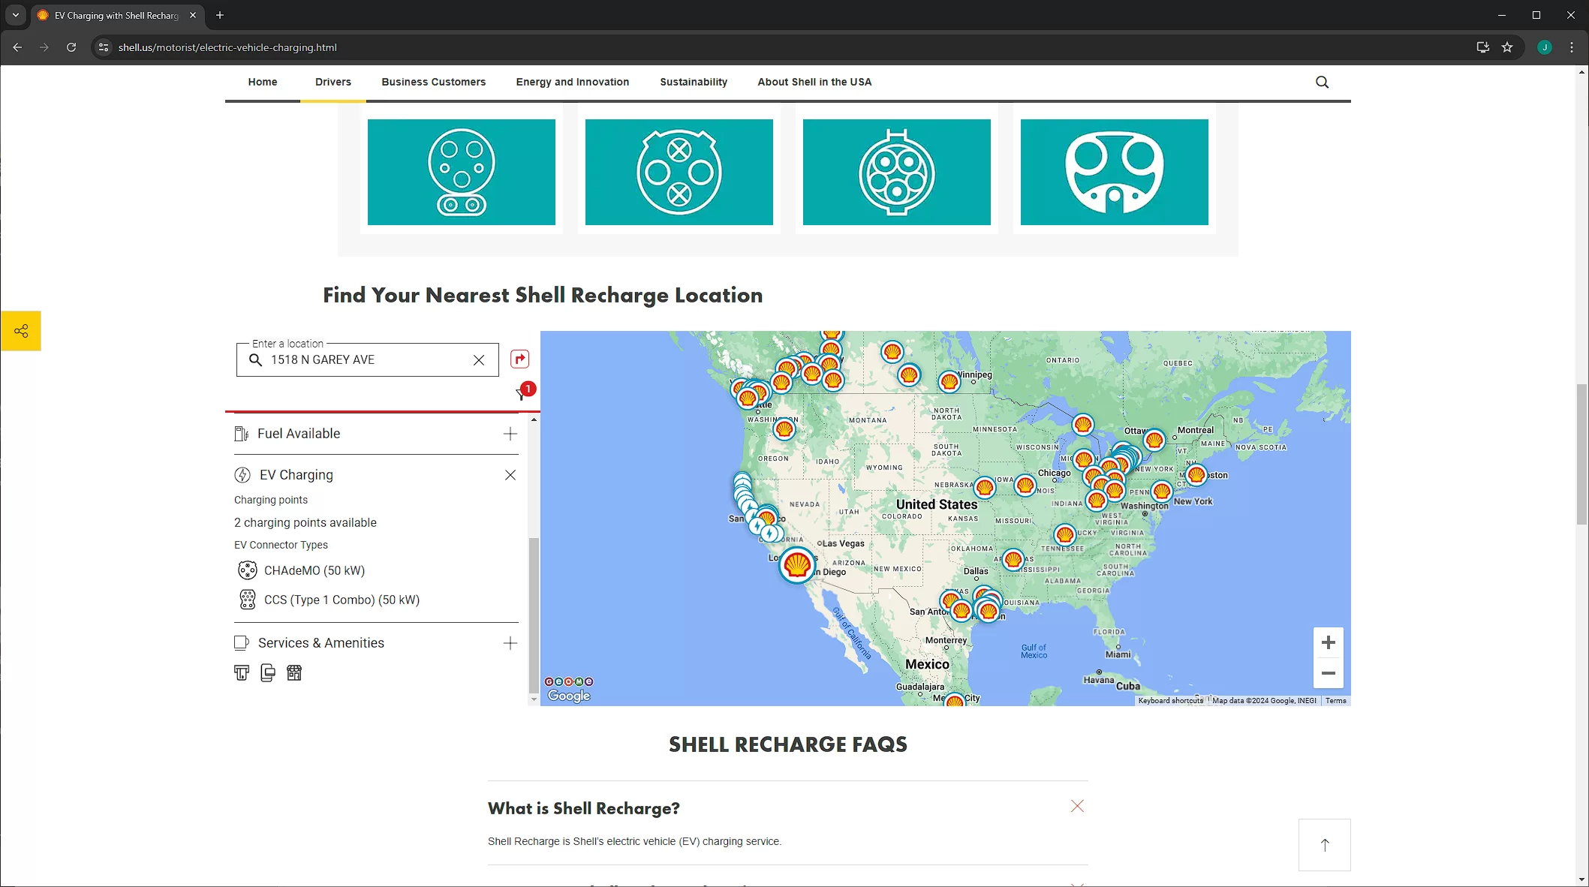This screenshot has width=1589, height=887.
Task: Zoom out on the map
Action: [x=1329, y=673]
